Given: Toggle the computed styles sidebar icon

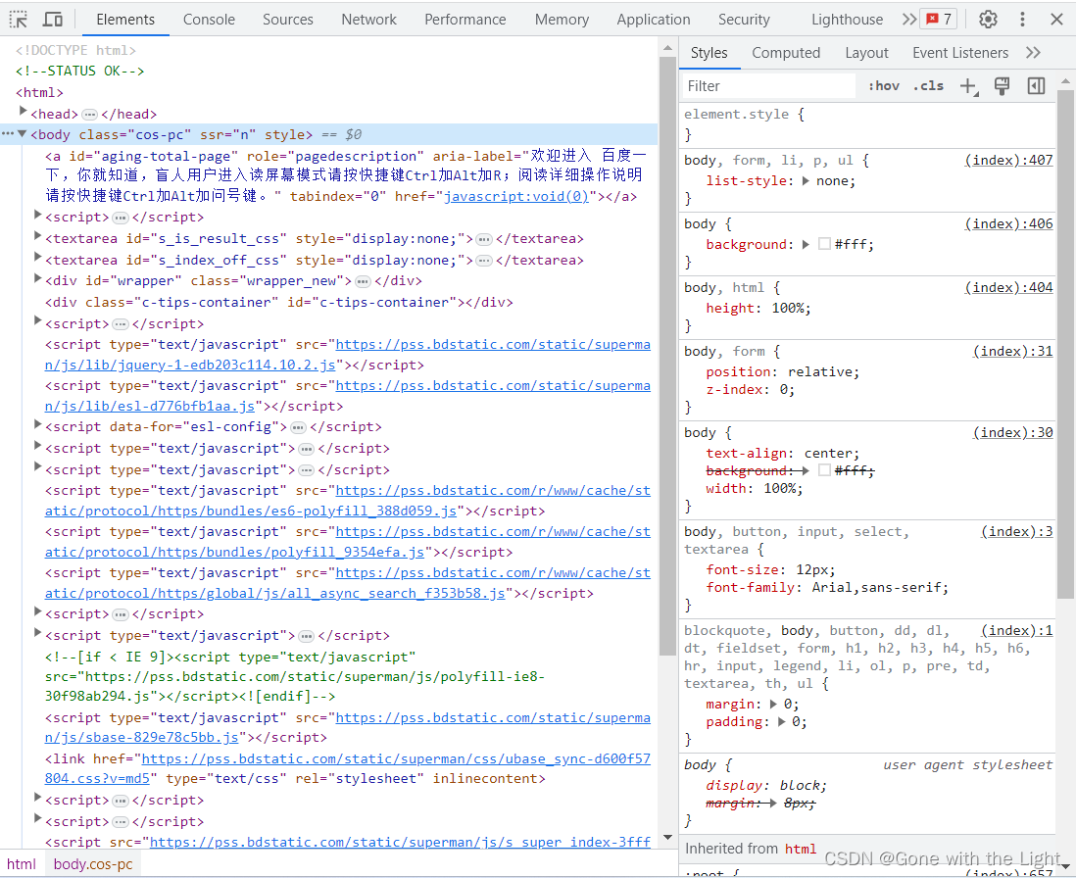Looking at the screenshot, I should coord(1036,86).
